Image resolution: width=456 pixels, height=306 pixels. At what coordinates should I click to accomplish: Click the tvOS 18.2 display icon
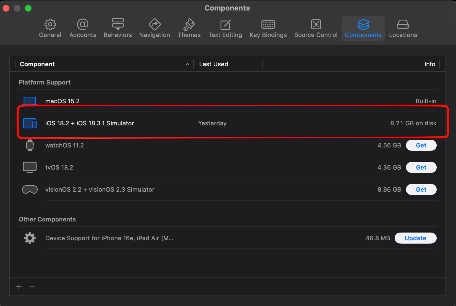[30, 167]
